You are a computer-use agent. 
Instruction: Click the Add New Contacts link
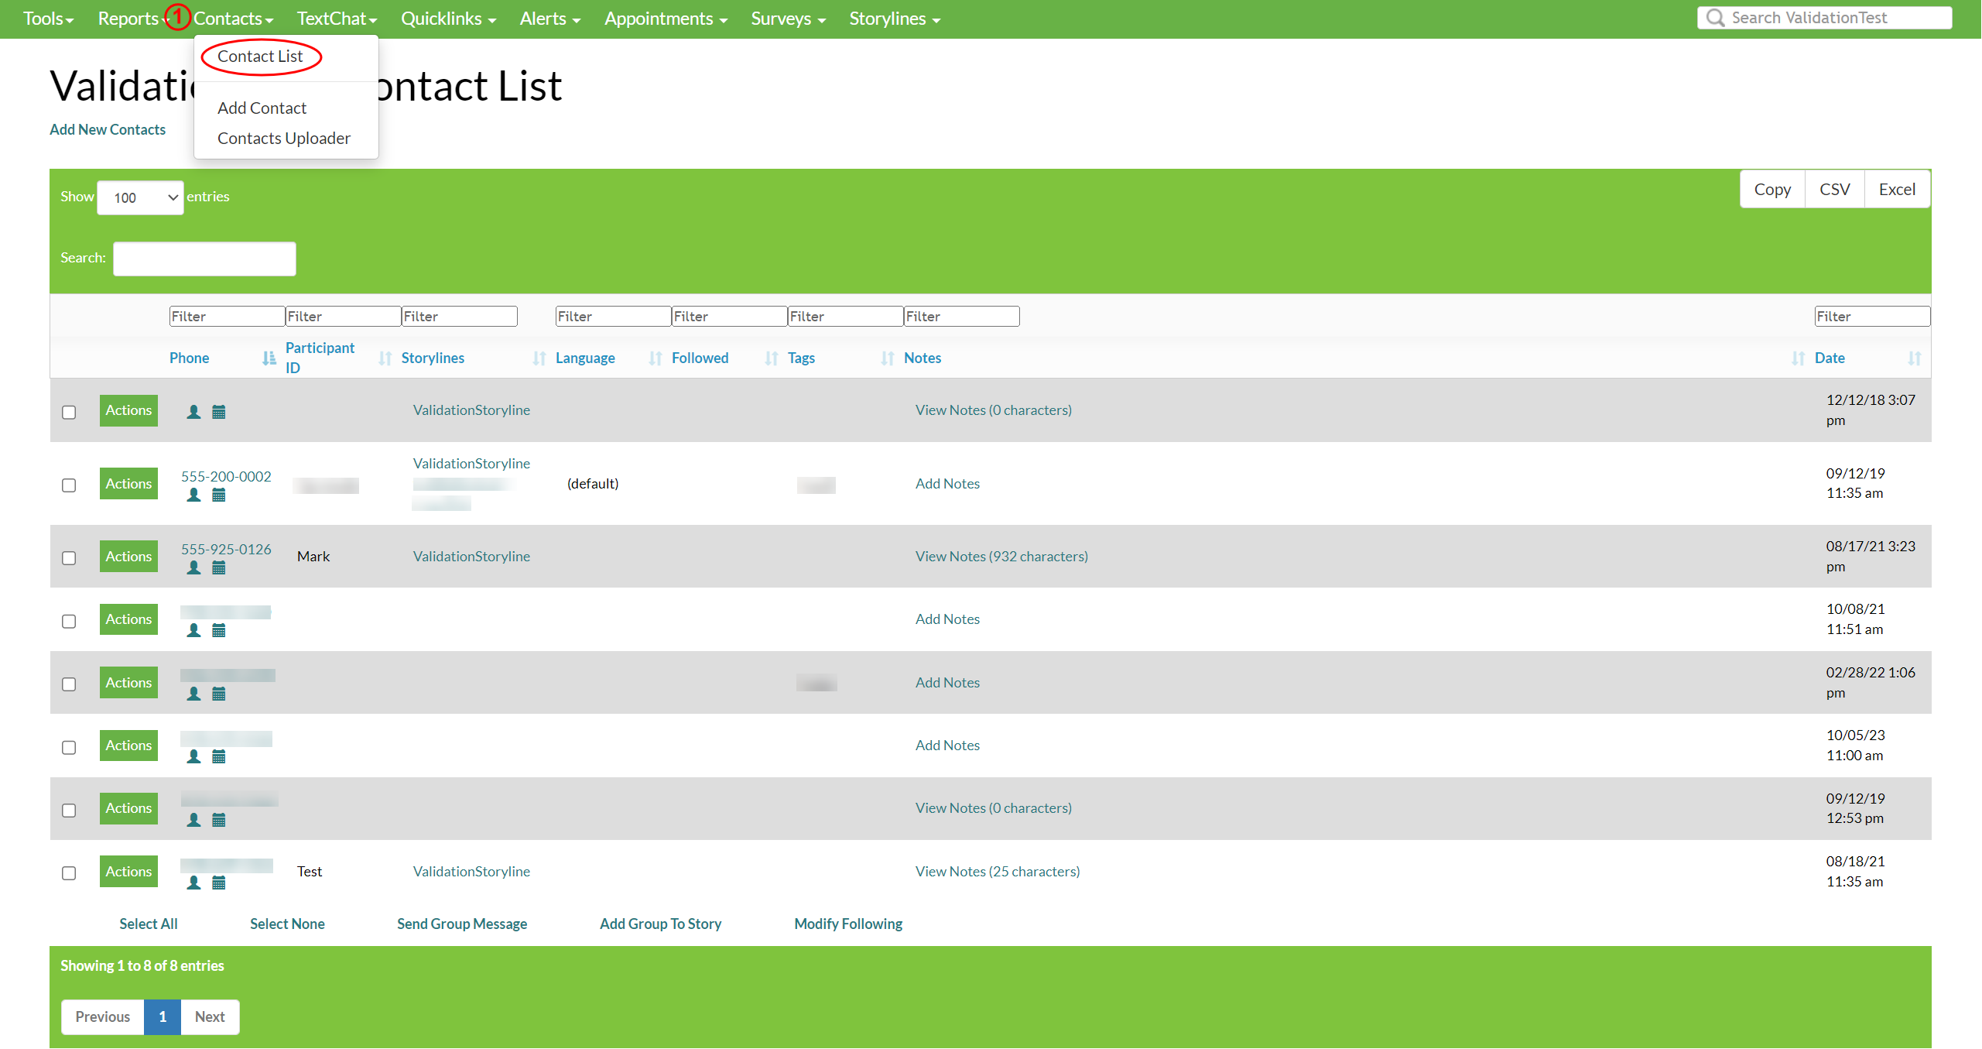(x=108, y=129)
